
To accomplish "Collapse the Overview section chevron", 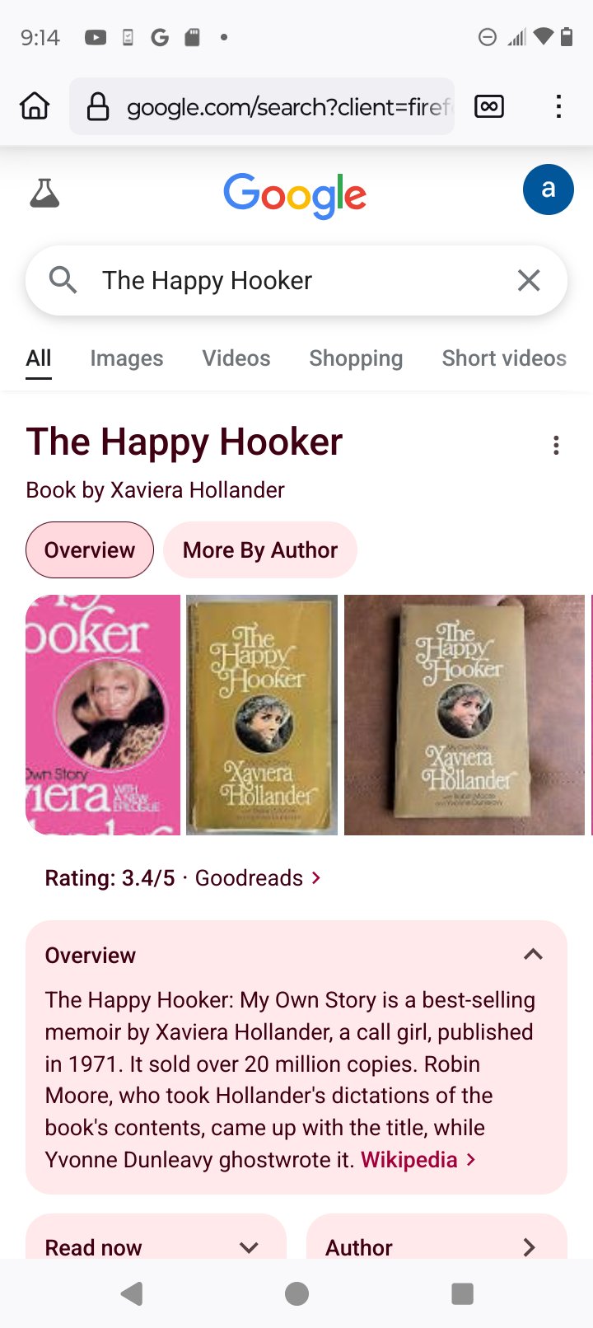I will click(x=533, y=954).
